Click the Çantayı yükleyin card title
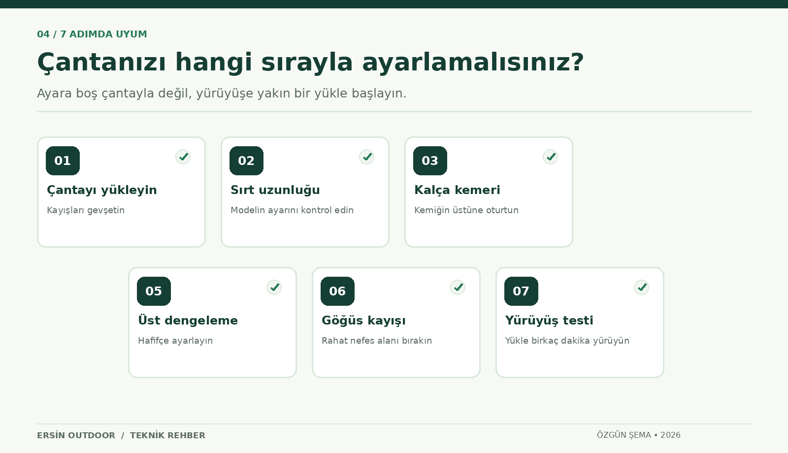This screenshot has height=453, width=788. click(102, 190)
